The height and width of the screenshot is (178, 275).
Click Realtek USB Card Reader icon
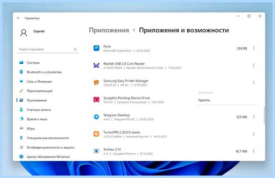click(x=96, y=65)
